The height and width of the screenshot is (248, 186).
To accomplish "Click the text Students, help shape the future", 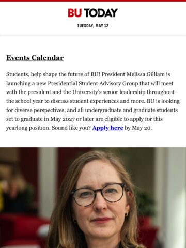I will pos(48,74).
